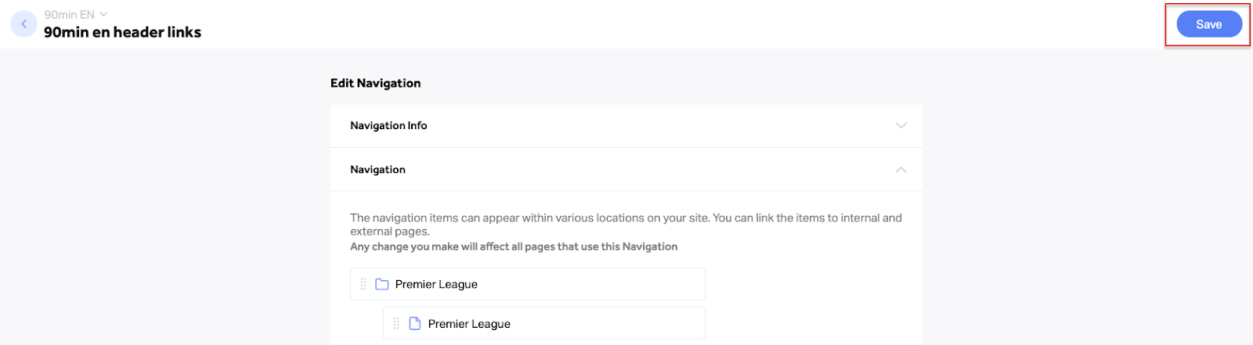Grab the drag handle of nested Premier League page
The image size is (1253, 345).
coord(396,323)
